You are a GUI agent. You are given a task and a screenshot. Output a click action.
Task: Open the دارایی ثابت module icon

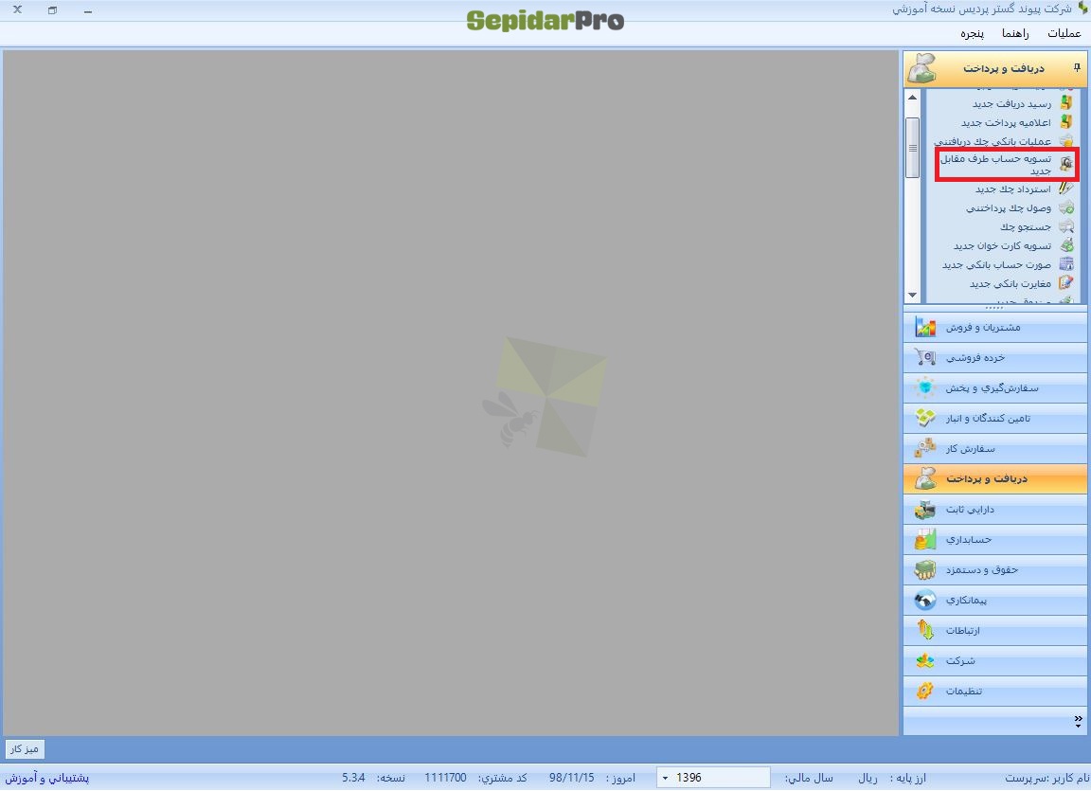tap(924, 510)
